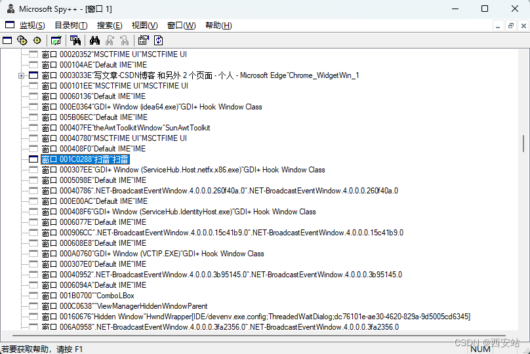Click window icon beside 000C0638 ViewManagerHiddenWindowParent

[x=33, y=306]
